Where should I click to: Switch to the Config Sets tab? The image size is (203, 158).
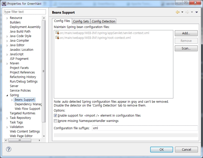tap(81, 21)
